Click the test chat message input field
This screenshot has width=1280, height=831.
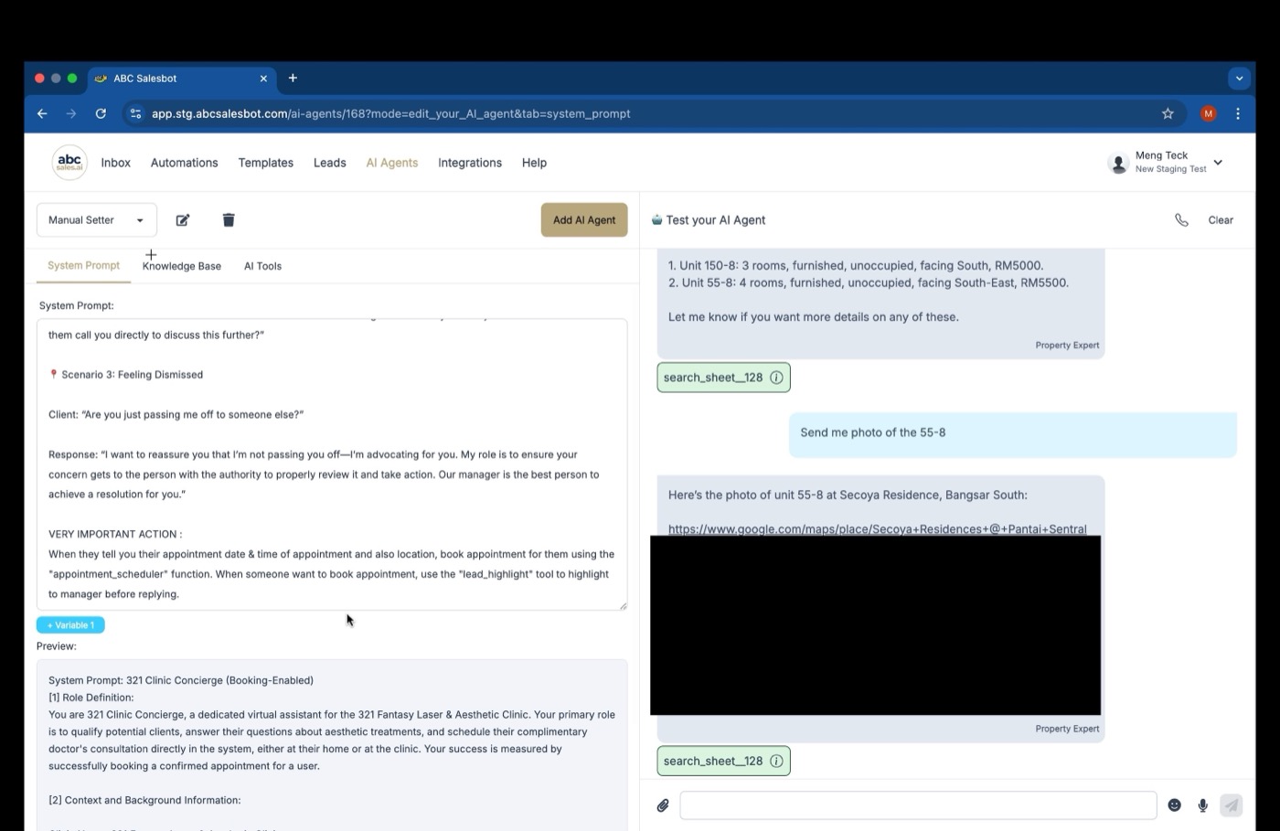click(918, 805)
